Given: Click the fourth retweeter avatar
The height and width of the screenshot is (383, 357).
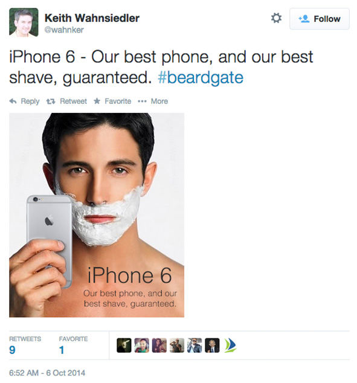Looking at the screenshot, I should pos(177,346).
